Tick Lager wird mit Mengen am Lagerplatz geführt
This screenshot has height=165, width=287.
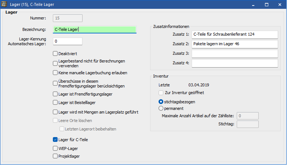[55, 112]
